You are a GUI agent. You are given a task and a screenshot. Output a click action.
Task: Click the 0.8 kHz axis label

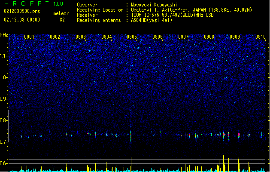pos(4,120)
